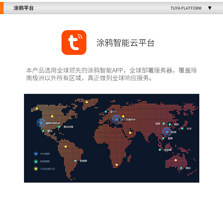Click the green node beside 首尔
Screen dimensions: 223x199
[170, 124]
